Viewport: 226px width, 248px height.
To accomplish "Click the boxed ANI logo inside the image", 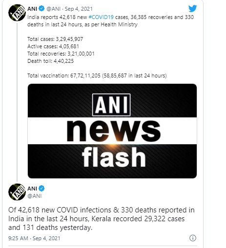I will point(111,105).
